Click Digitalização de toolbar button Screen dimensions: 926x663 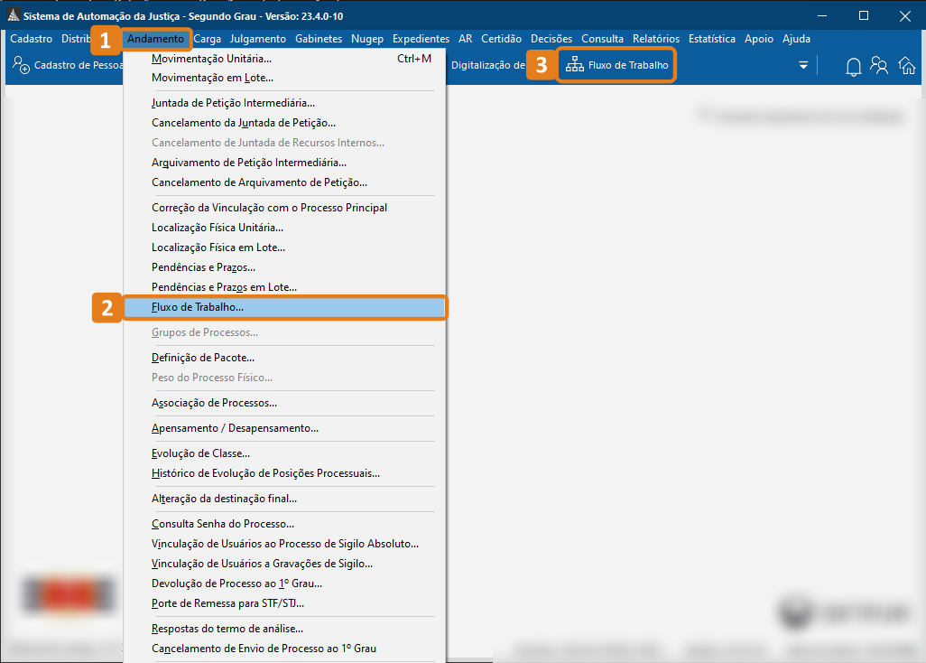(x=487, y=65)
